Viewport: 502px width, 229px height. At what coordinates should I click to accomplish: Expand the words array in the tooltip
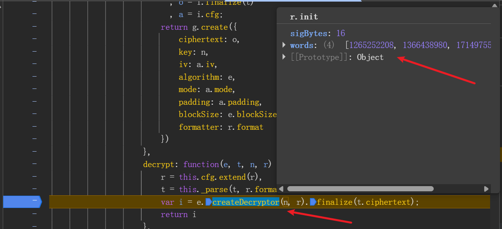pos(284,45)
